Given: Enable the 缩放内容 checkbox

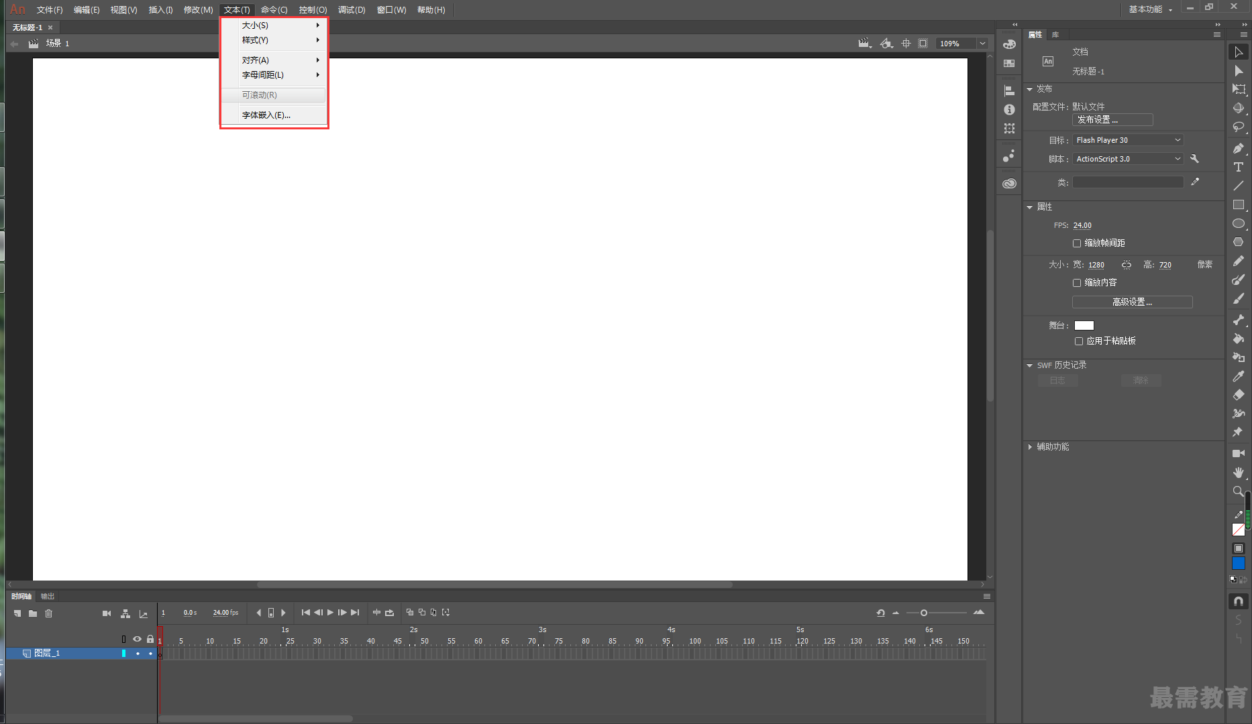Looking at the screenshot, I should [x=1077, y=283].
